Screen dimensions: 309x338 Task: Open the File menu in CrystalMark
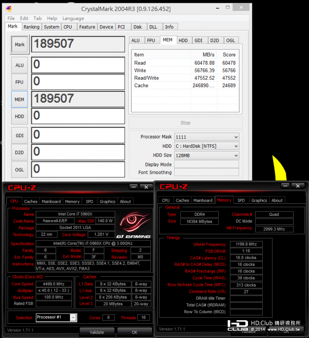11,18
